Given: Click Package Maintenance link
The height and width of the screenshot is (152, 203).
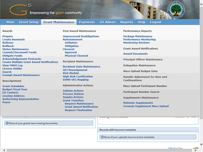Looking at the screenshot, I should pos(138,36).
